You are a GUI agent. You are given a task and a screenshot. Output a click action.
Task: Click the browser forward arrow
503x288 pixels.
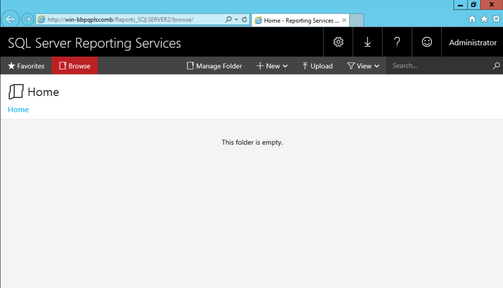coord(27,19)
